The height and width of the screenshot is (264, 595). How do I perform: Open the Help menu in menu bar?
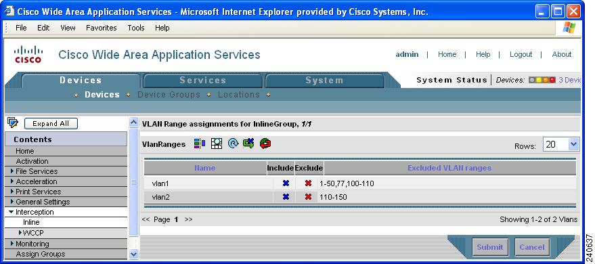(162, 28)
